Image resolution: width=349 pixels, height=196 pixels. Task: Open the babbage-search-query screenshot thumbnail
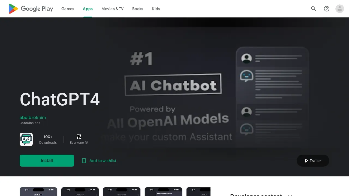tap(163, 192)
